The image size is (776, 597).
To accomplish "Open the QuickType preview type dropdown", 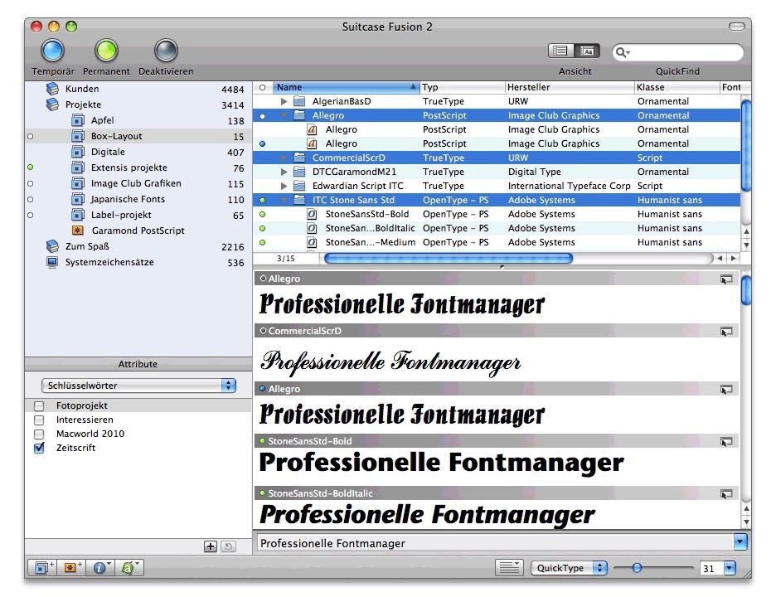I will coord(570,568).
